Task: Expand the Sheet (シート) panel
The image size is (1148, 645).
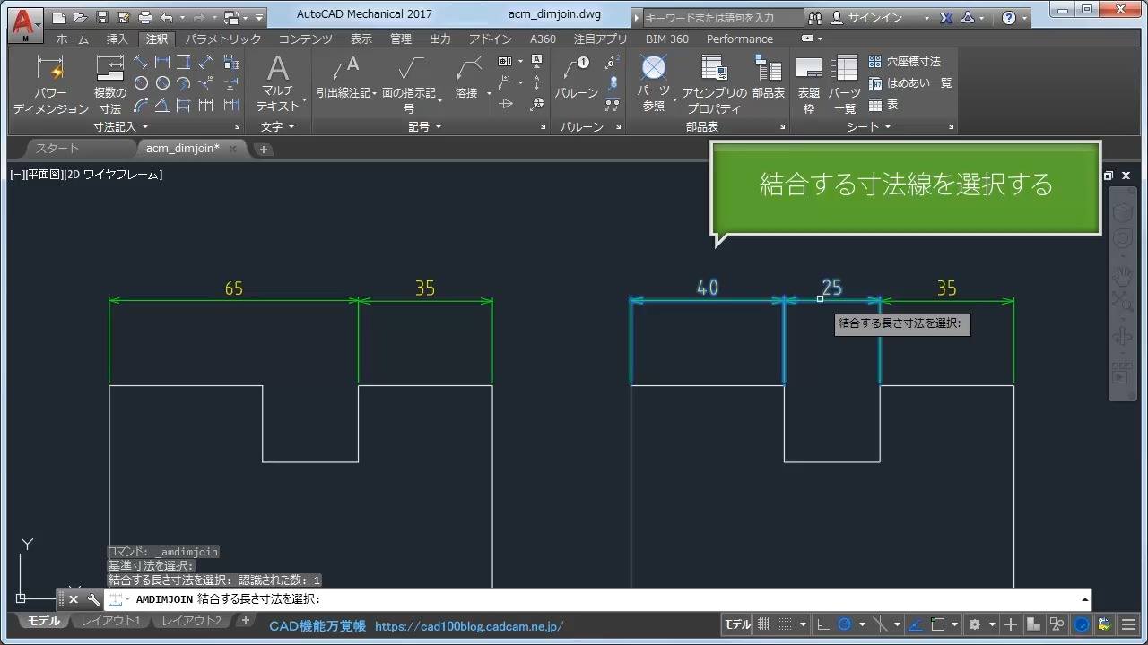Action: [868, 127]
